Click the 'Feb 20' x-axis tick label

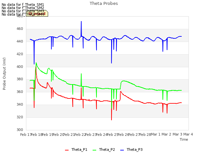click(58, 135)
